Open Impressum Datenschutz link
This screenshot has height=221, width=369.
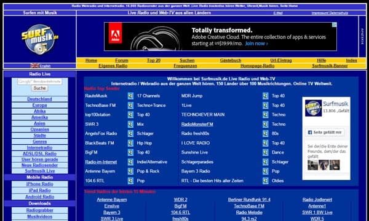point(330,13)
